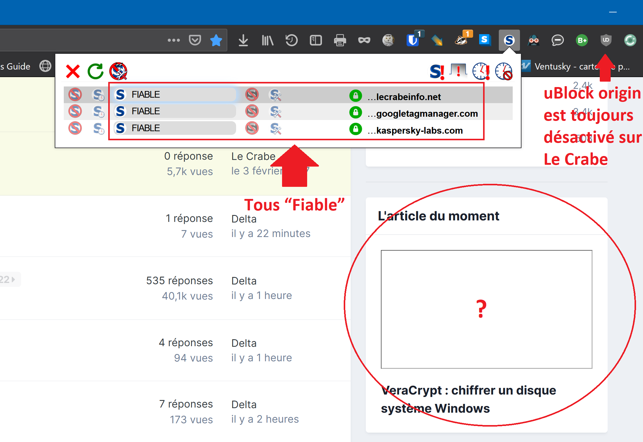Close the NoScript popup with red X
Image resolution: width=643 pixels, height=442 pixels.
point(73,71)
